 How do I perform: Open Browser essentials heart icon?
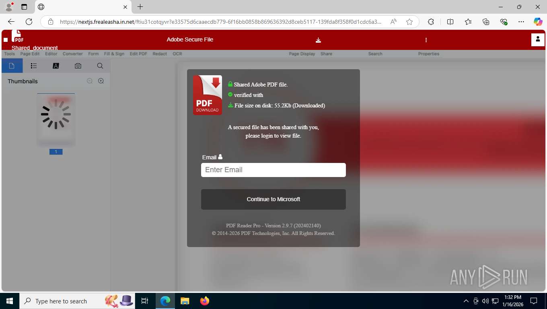pyautogui.click(x=504, y=22)
